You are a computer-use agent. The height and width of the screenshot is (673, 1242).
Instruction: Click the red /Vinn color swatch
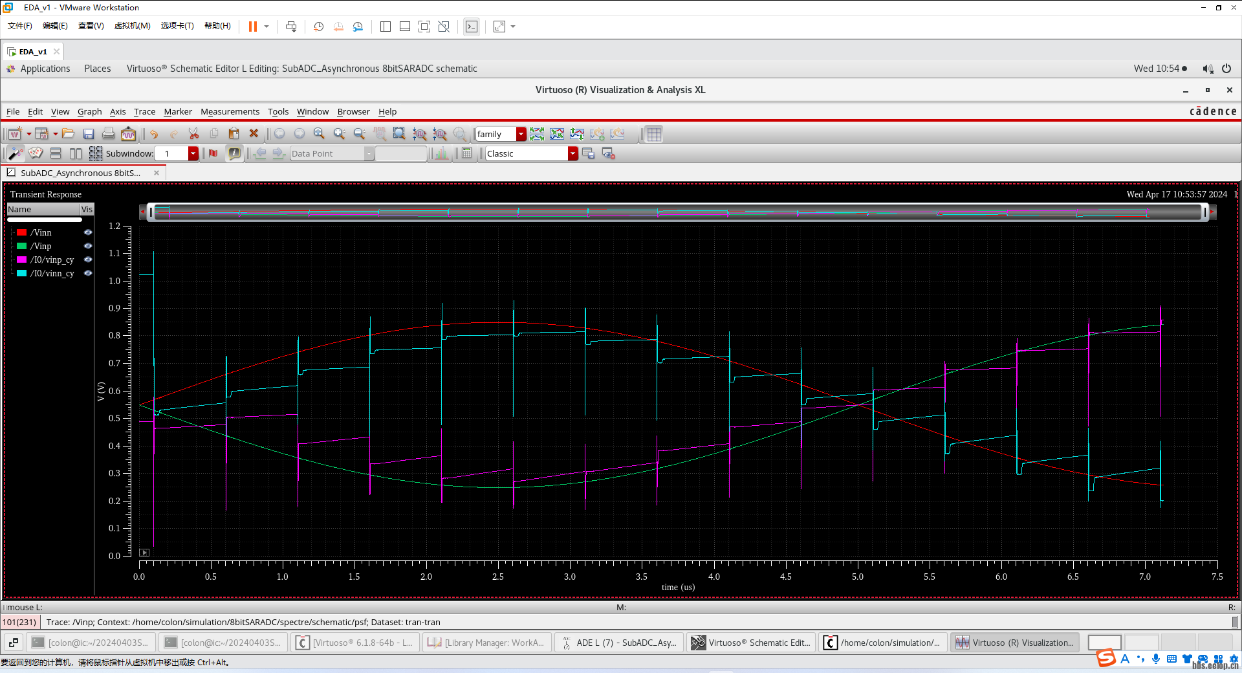click(21, 232)
